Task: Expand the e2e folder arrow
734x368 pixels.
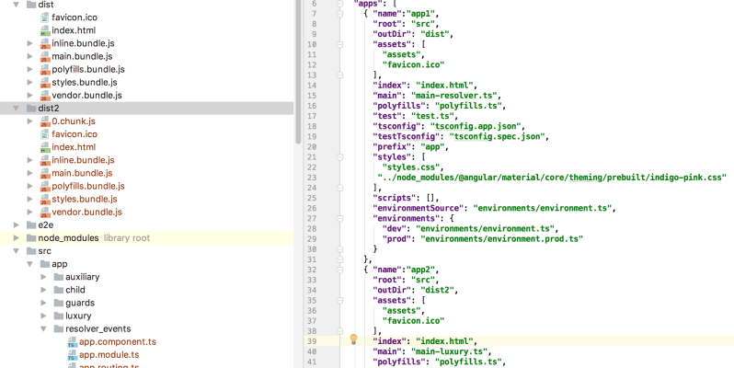Action: click(15, 224)
